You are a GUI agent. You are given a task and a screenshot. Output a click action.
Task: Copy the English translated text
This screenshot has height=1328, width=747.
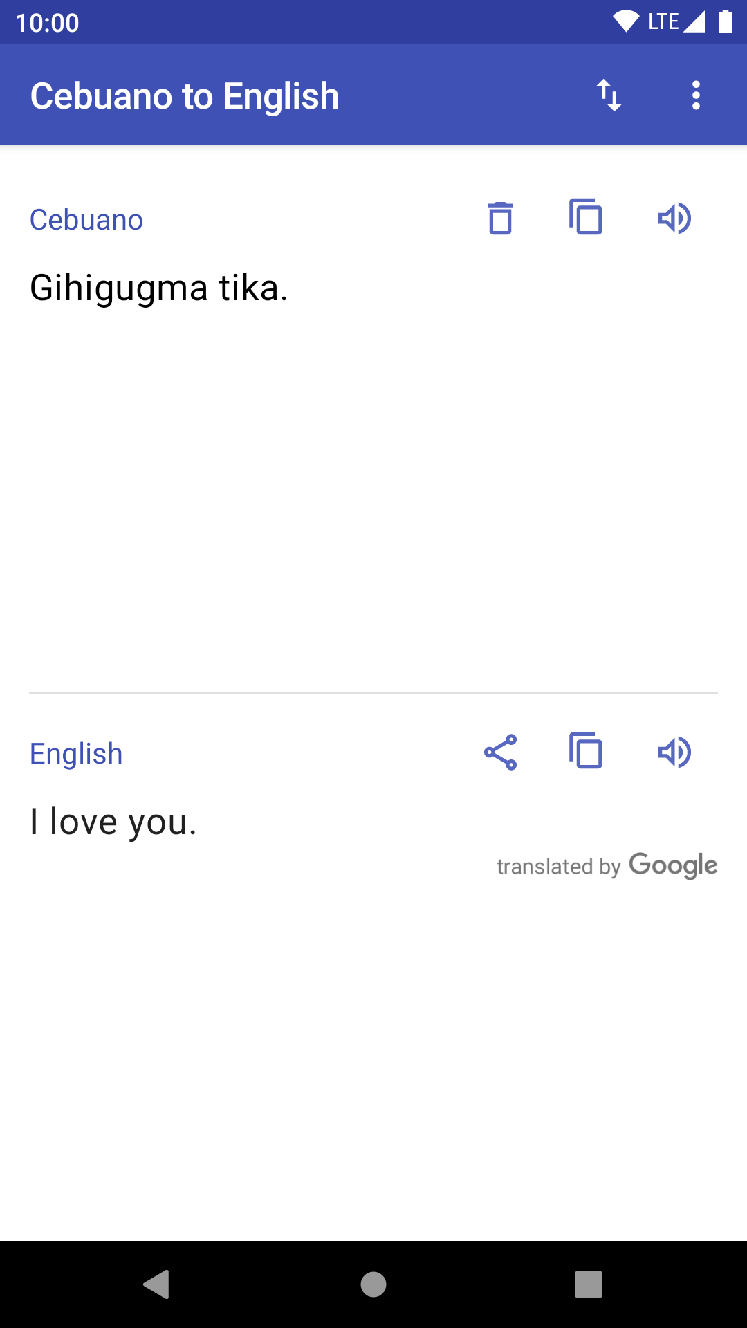[x=586, y=751]
